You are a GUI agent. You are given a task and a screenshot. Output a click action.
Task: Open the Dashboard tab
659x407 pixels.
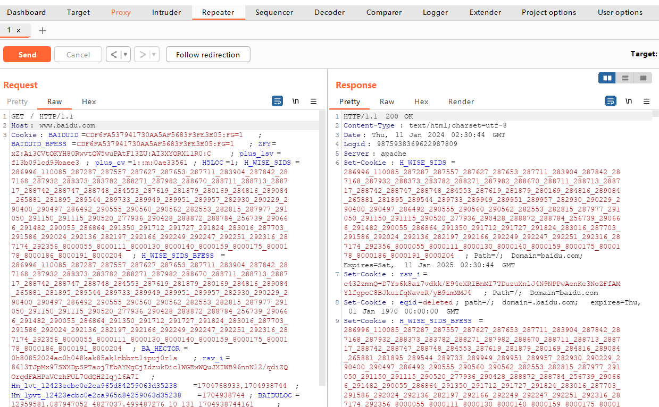27,12
